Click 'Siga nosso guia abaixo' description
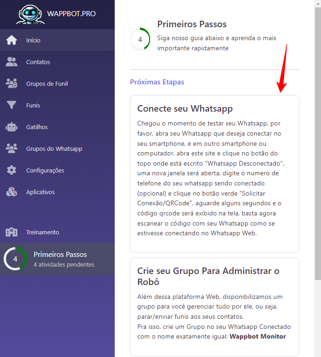The image size is (321, 357). (x=216, y=43)
